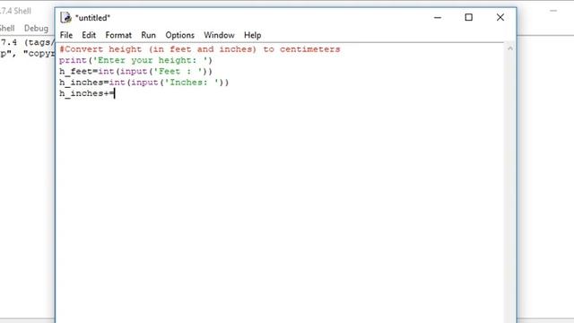Click the h_inches=int(input('Inches: ')) line
574x323 pixels.
143,82
